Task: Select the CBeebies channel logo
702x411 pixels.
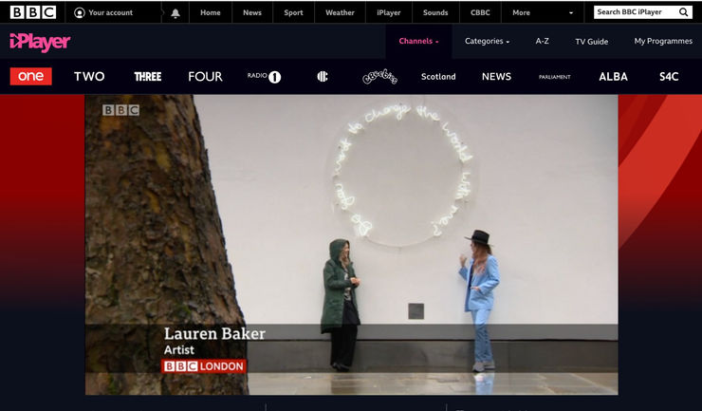Action: click(x=380, y=77)
